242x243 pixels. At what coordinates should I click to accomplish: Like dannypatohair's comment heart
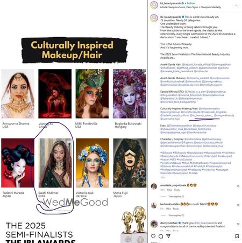click(238, 224)
